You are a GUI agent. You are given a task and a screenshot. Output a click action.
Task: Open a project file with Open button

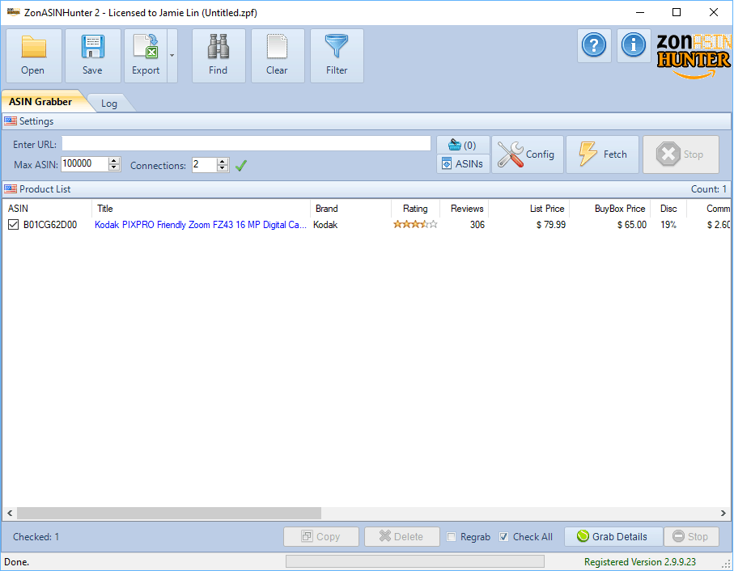coord(34,56)
